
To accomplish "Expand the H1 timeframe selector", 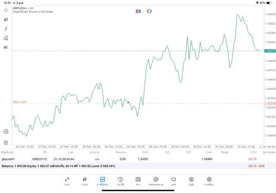I will (6, 47).
